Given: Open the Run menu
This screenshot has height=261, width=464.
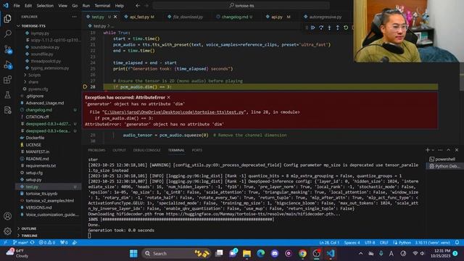Looking at the screenshot, I should click(x=86, y=5).
